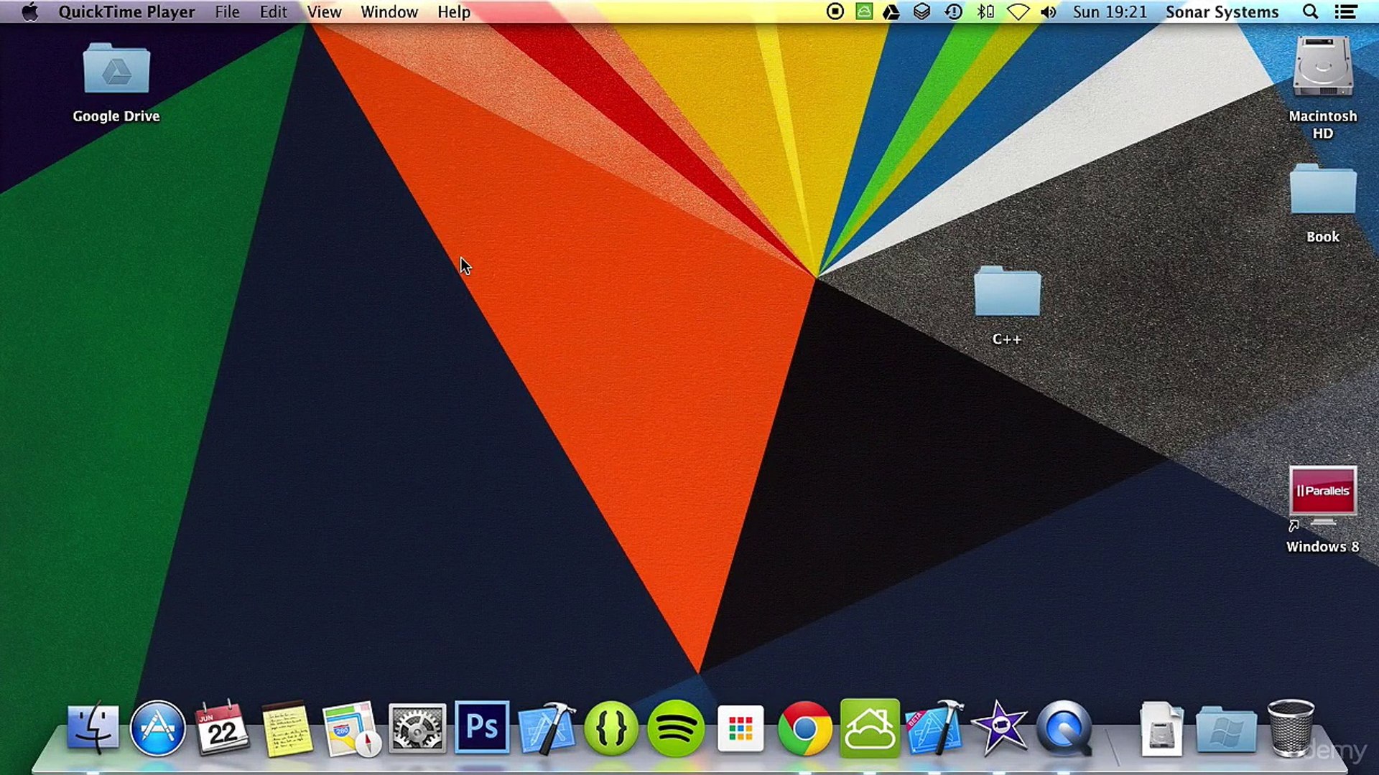Launch Xcode Beta from the Dock

(x=934, y=728)
